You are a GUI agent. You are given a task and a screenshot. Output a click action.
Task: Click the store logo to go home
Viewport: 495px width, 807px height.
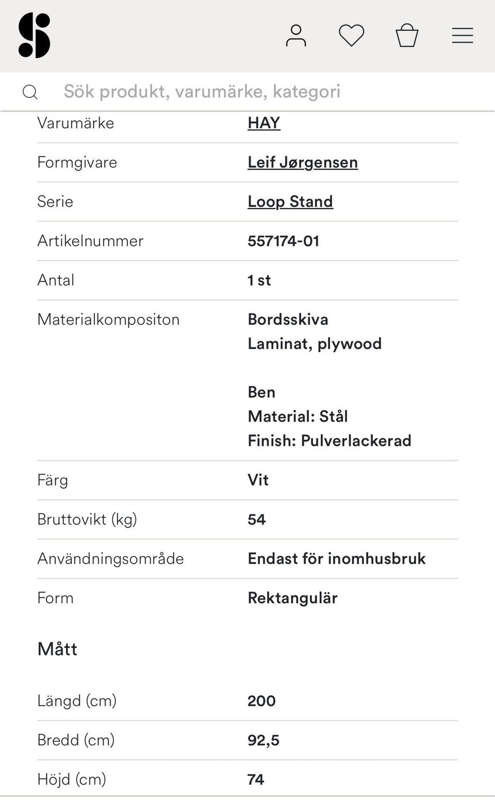click(x=34, y=35)
